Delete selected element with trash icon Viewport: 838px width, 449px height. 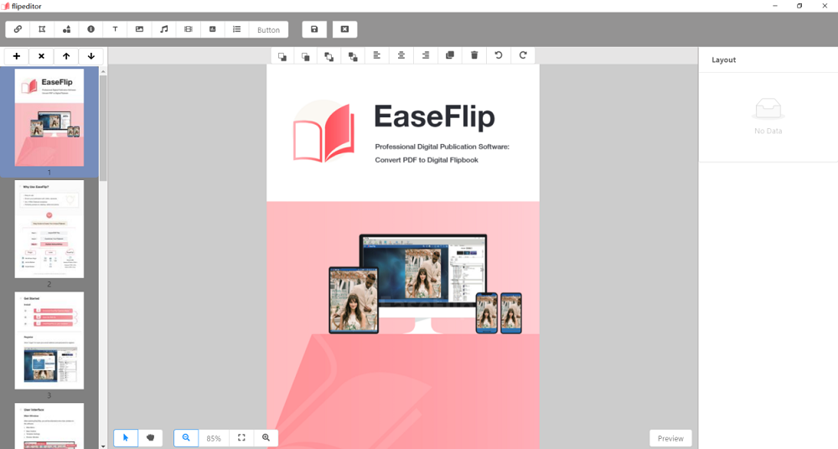(474, 55)
